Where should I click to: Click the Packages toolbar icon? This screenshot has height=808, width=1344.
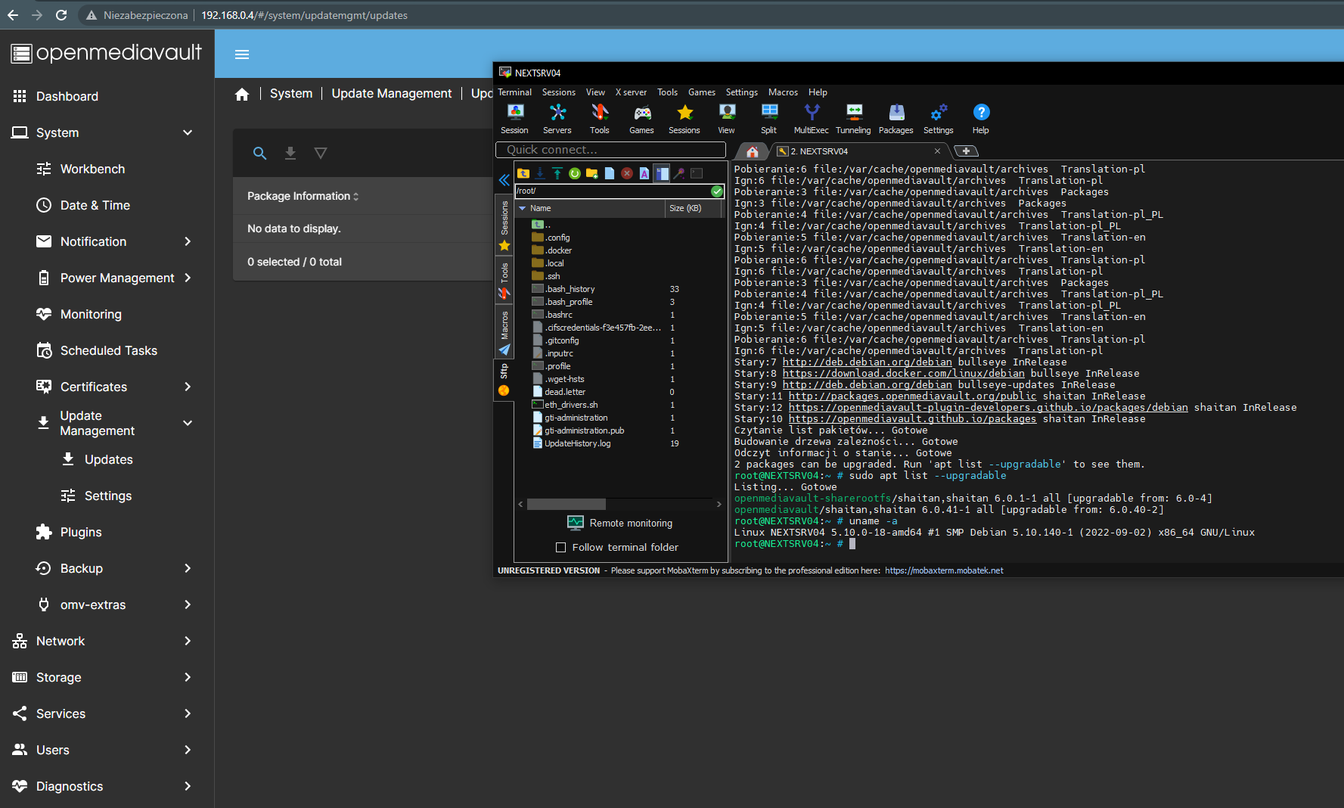click(x=896, y=118)
